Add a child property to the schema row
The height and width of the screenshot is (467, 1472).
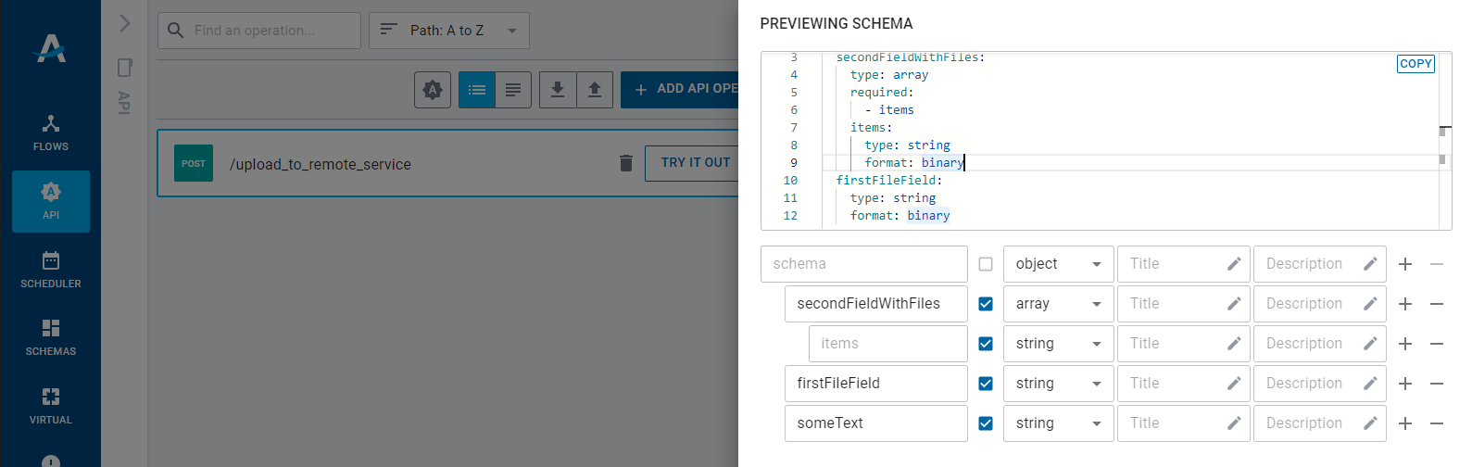click(x=1405, y=264)
